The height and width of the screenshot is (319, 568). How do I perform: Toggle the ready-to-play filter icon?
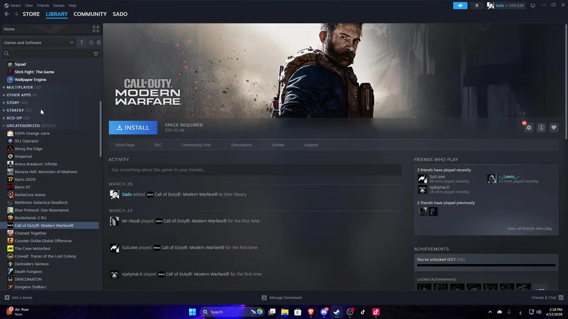coord(99,43)
